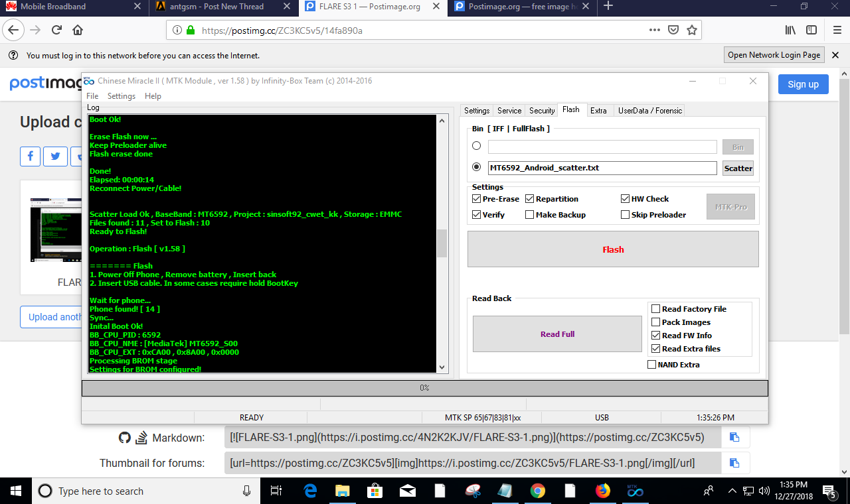Open Chrome from taskbar
The height and width of the screenshot is (504, 850).
click(x=537, y=491)
